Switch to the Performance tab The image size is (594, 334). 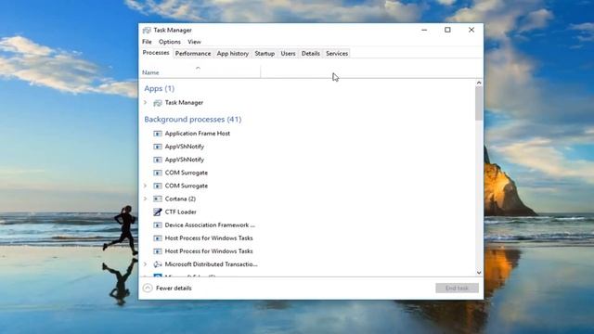point(193,54)
